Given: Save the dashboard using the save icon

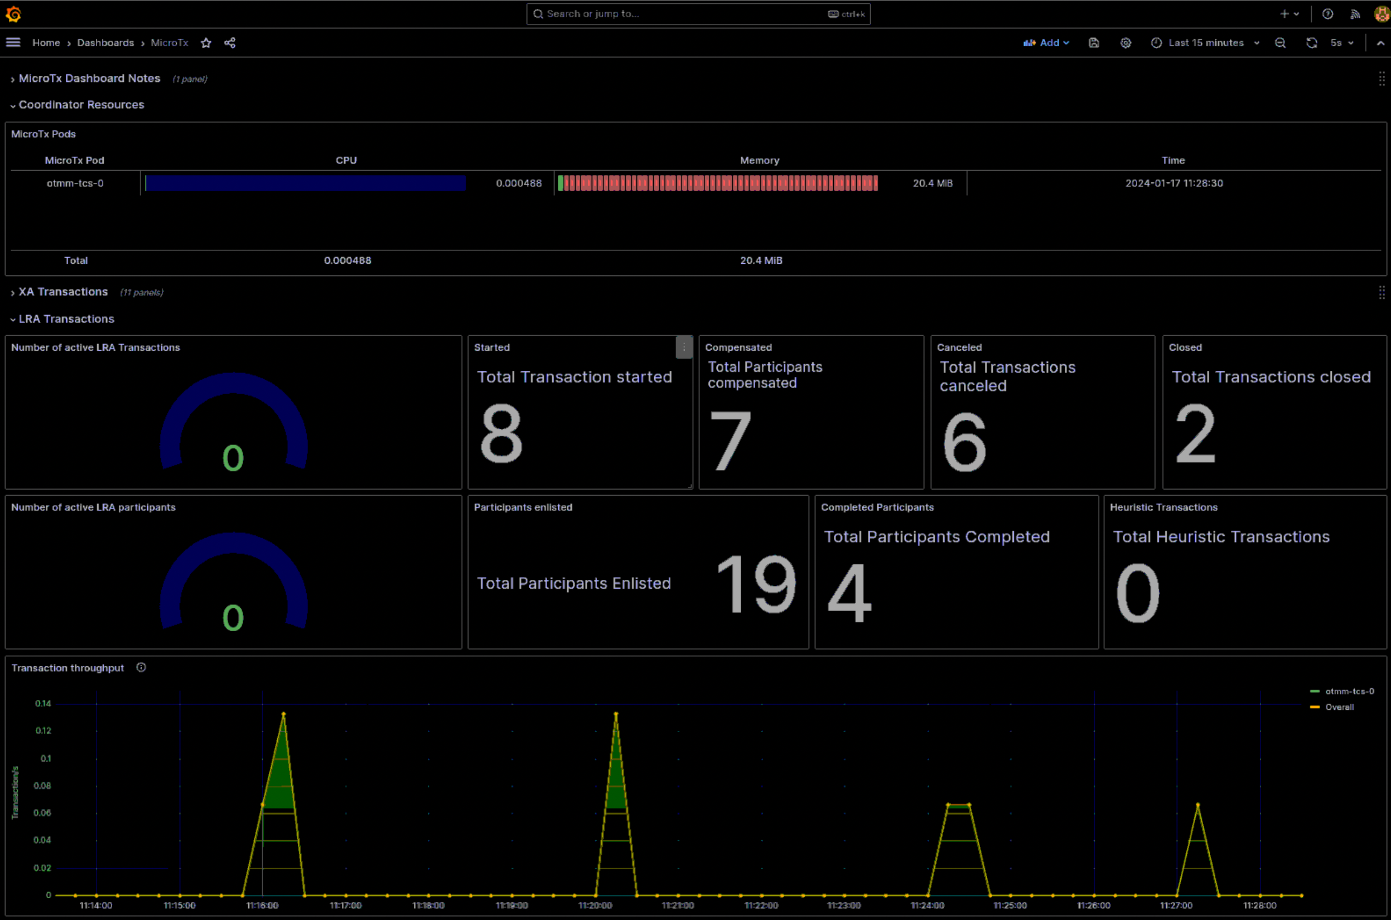Looking at the screenshot, I should (x=1093, y=42).
